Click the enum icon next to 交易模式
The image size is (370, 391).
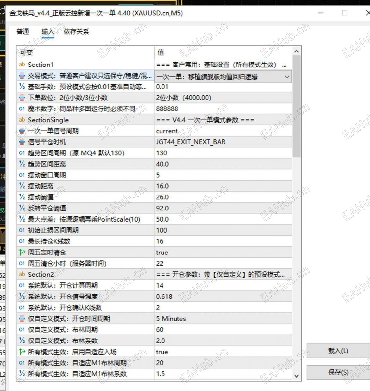22,76
